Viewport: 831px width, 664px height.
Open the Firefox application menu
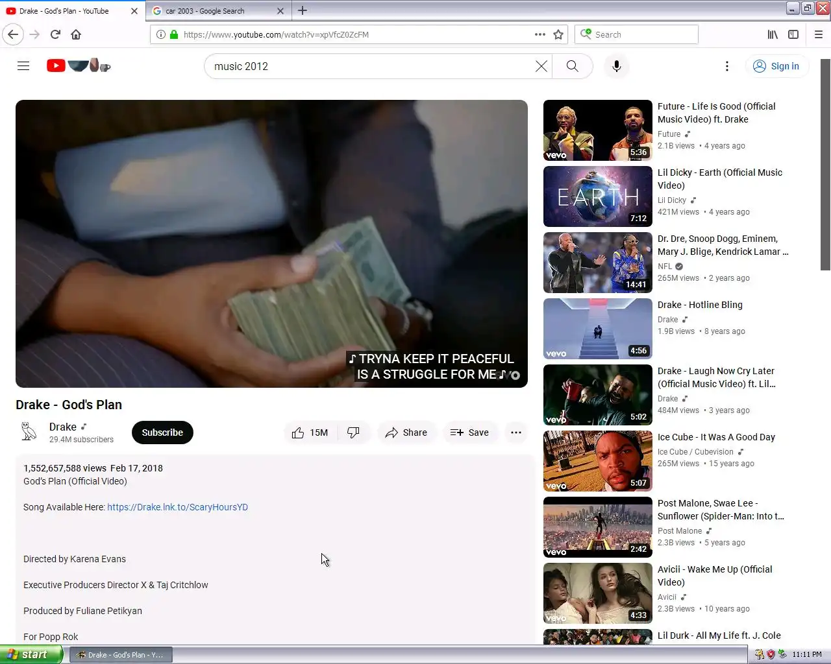point(819,34)
